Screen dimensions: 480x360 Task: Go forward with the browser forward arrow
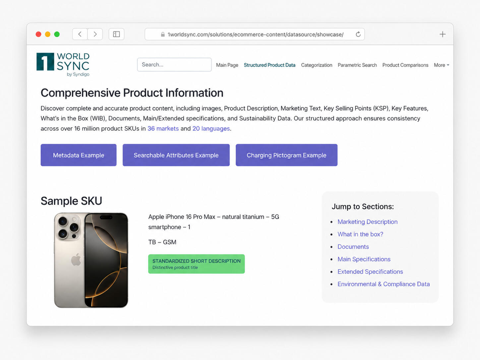click(95, 34)
